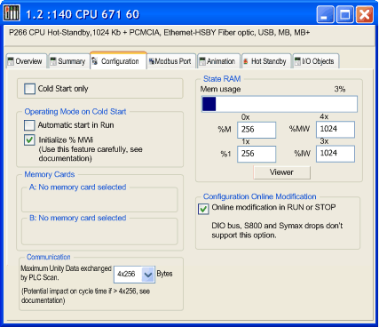Click the Mem usage progress bar
Image resolution: width=379 pixels, height=327 pixels.
tap(280, 104)
